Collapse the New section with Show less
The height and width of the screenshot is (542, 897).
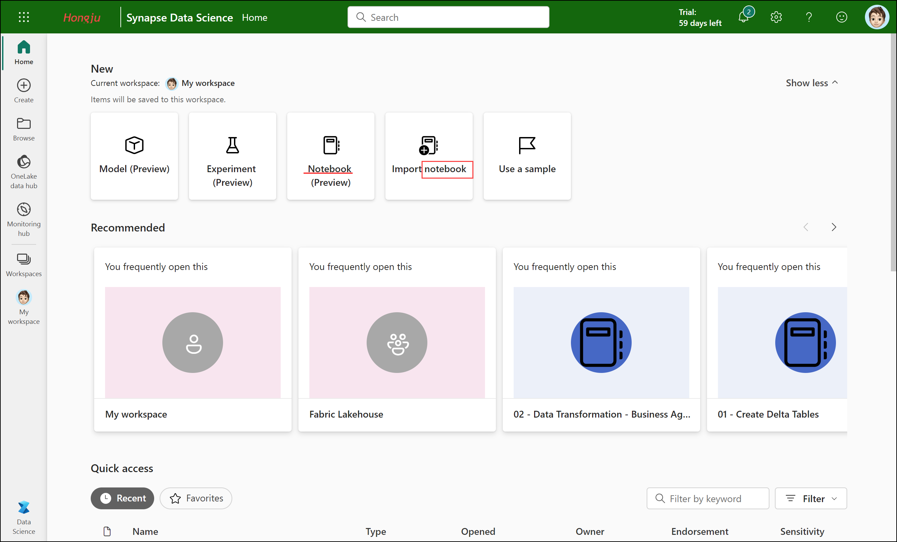(x=812, y=83)
